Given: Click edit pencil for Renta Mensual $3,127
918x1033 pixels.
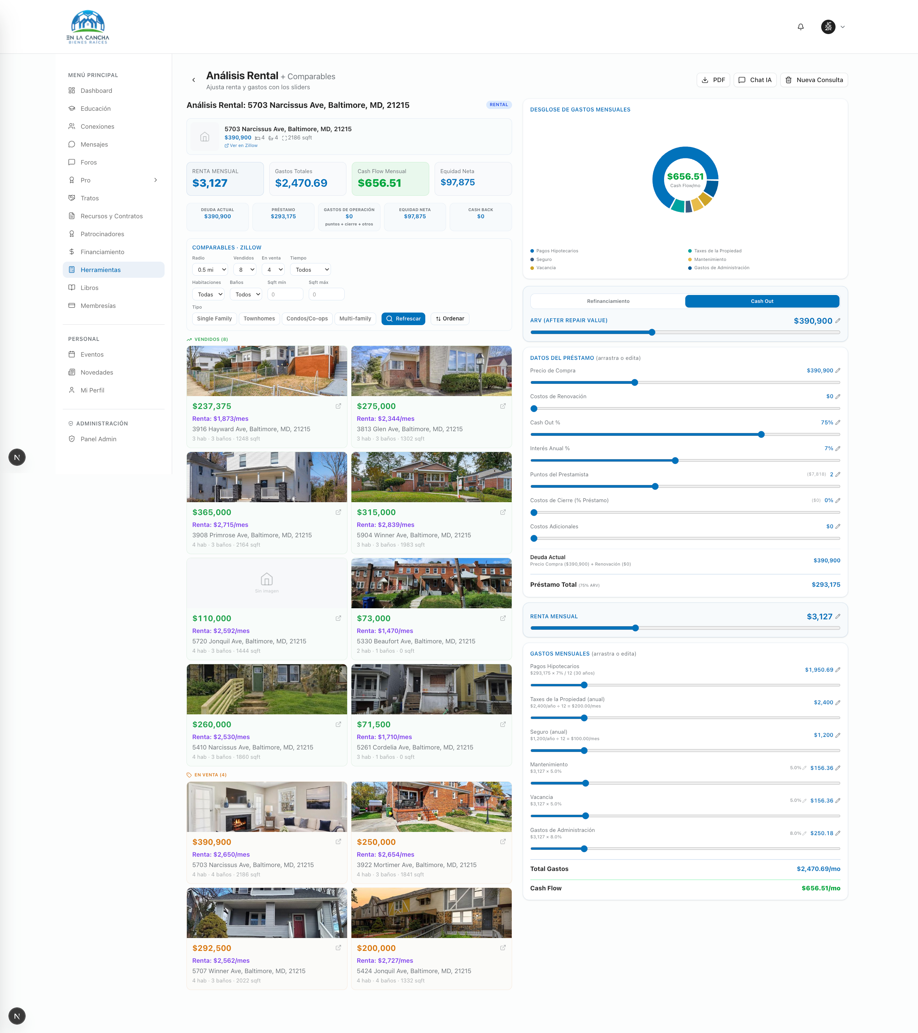Looking at the screenshot, I should [x=838, y=617].
